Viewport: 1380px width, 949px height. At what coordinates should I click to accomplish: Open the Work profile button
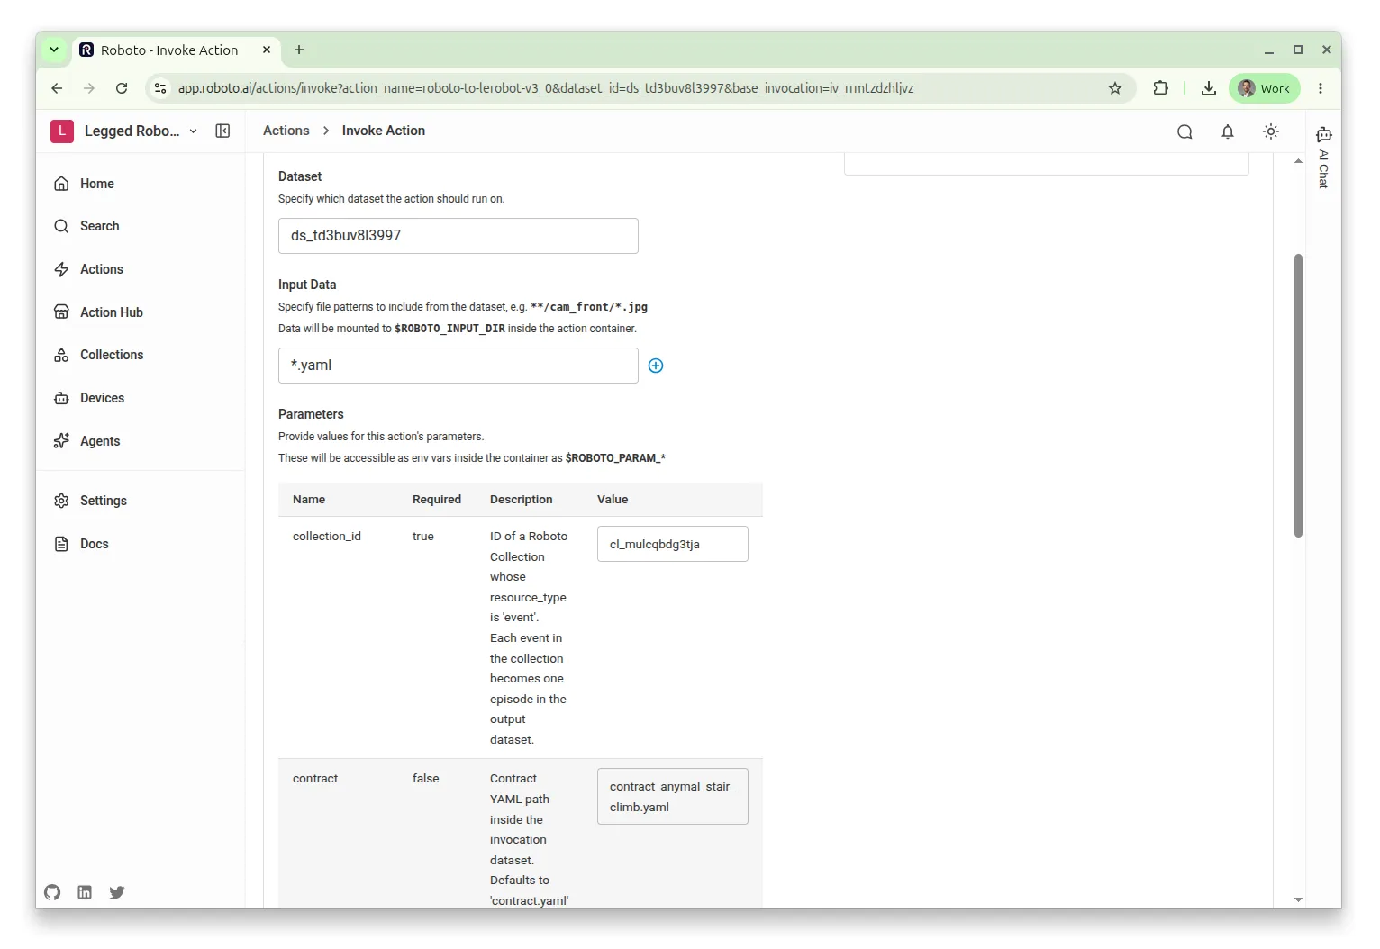click(x=1265, y=88)
